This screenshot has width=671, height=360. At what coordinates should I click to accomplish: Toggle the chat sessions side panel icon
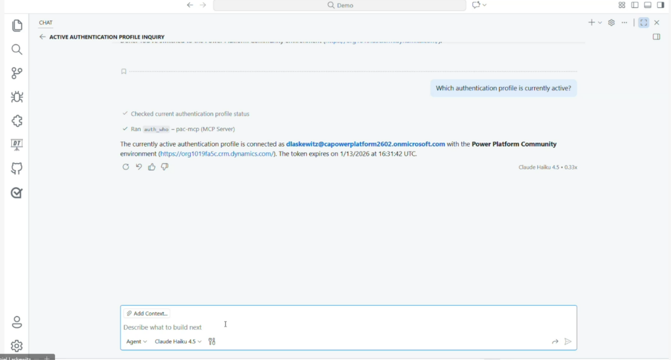657,37
